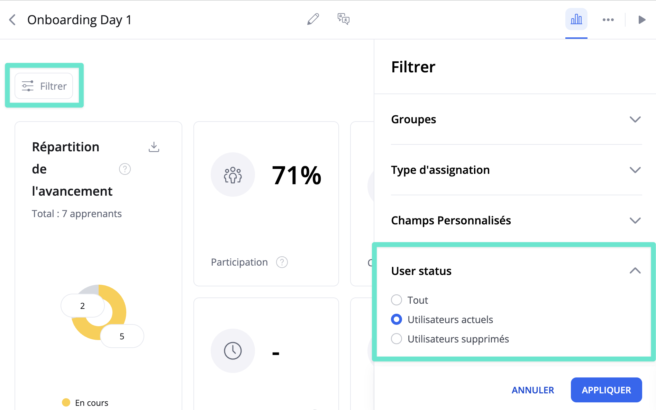This screenshot has height=410, width=656.
Task: Download the Répartition de l'avancement report
Action: coord(154,147)
